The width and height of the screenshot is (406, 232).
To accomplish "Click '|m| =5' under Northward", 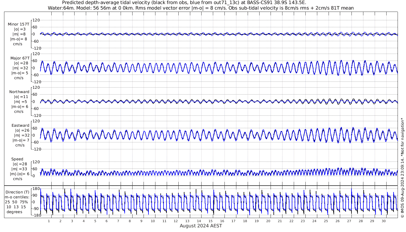I will (20, 101).
